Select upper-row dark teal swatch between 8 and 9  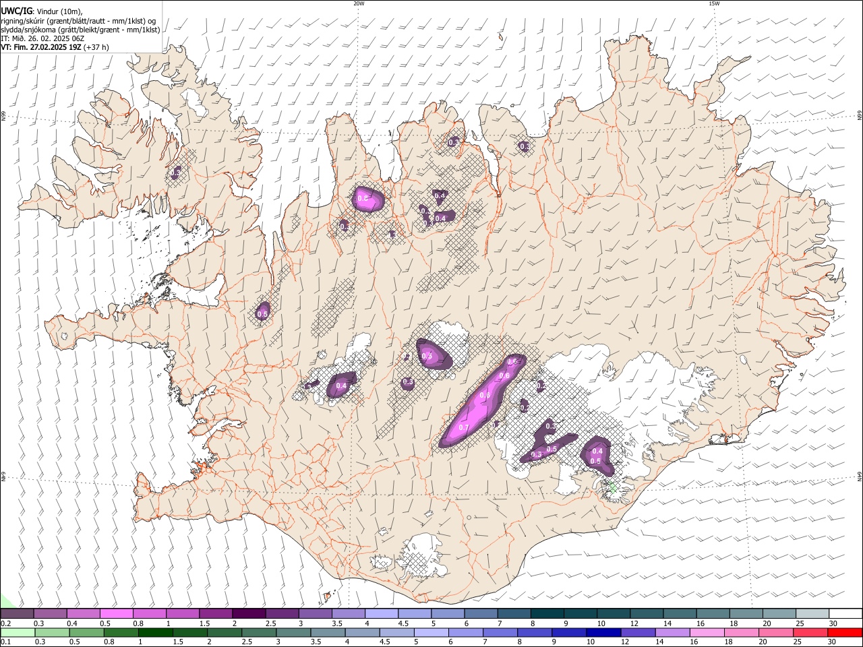546,613
